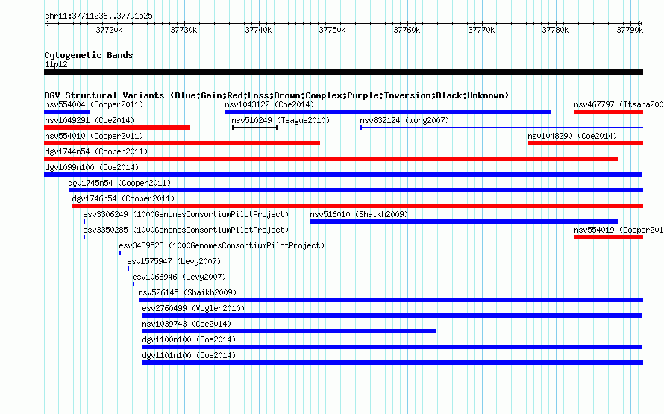The image size is (664, 414).
Task: Click the red bar under dgv1744n54
Action: pyautogui.click(x=331, y=159)
